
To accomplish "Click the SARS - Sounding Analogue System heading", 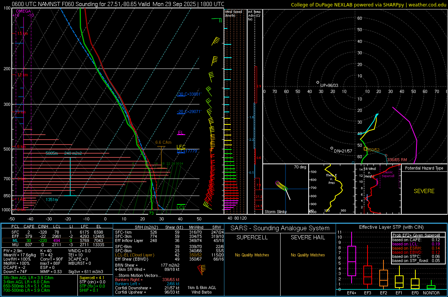I will 280,228.
